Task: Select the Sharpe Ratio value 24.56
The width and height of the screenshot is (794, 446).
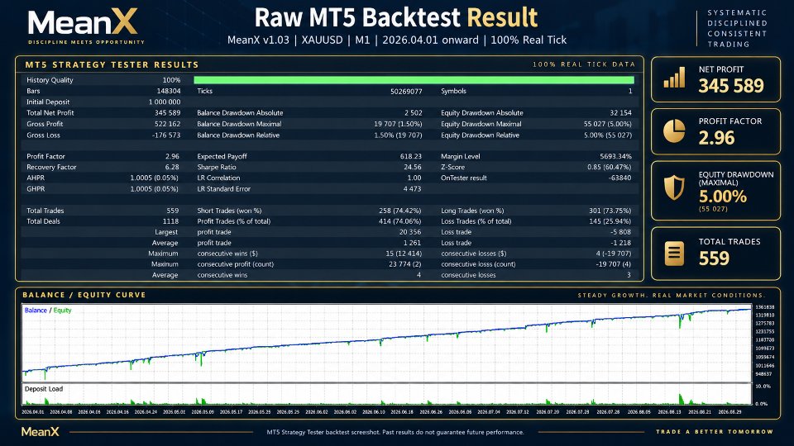Action: pos(413,167)
